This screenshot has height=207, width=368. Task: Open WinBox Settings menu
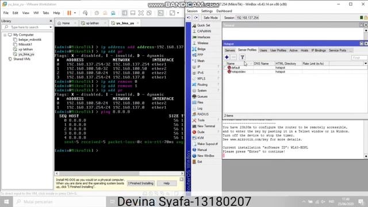point(207,11)
